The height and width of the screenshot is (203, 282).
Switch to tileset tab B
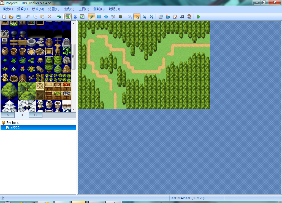click(22, 115)
